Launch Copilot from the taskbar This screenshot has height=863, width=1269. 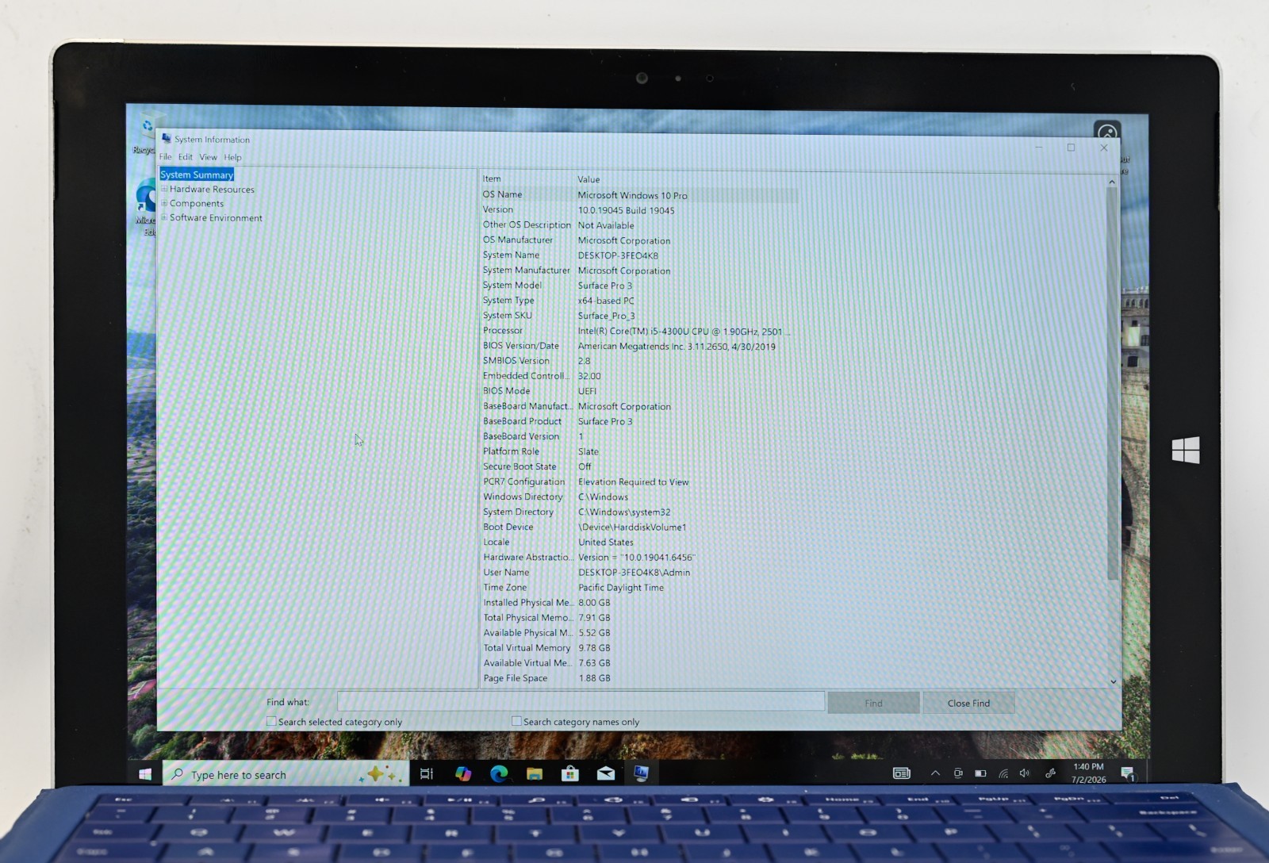(x=463, y=774)
